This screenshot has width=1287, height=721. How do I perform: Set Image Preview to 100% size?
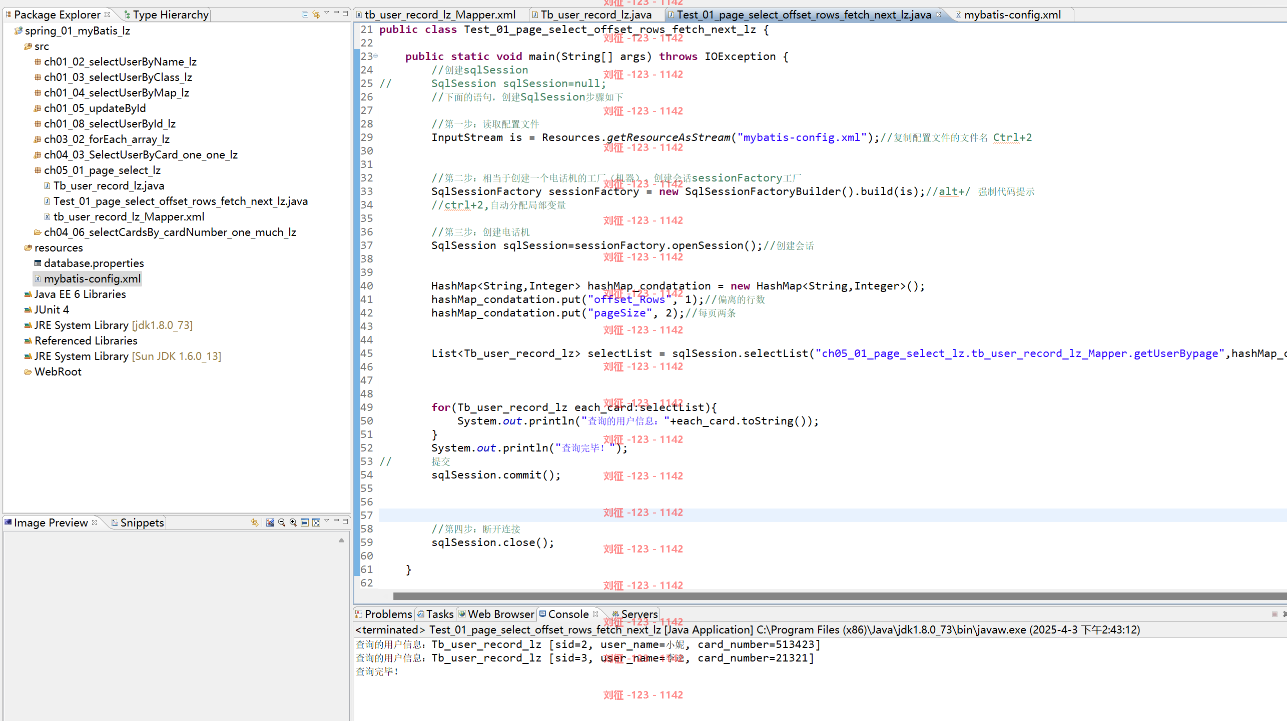305,522
